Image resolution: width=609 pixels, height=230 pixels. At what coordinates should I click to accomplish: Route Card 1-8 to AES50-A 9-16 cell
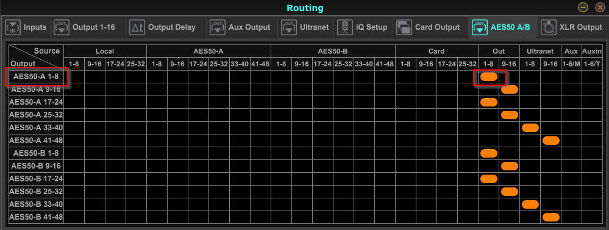tap(405, 89)
